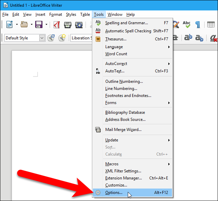
Task: Open the Format menu
Action: coord(56,14)
